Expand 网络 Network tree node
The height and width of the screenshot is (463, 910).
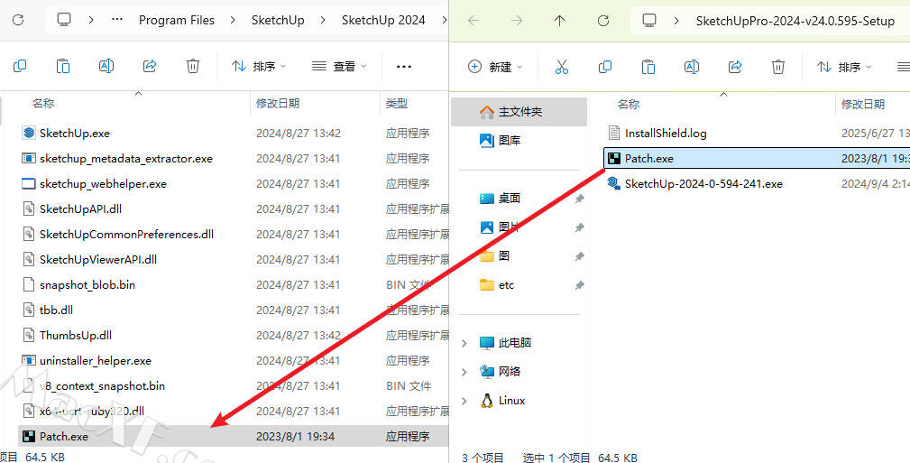pos(464,372)
